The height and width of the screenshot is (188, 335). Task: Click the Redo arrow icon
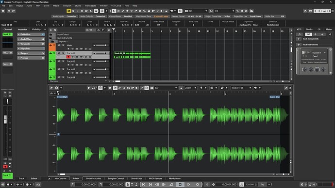(x=14, y=11)
